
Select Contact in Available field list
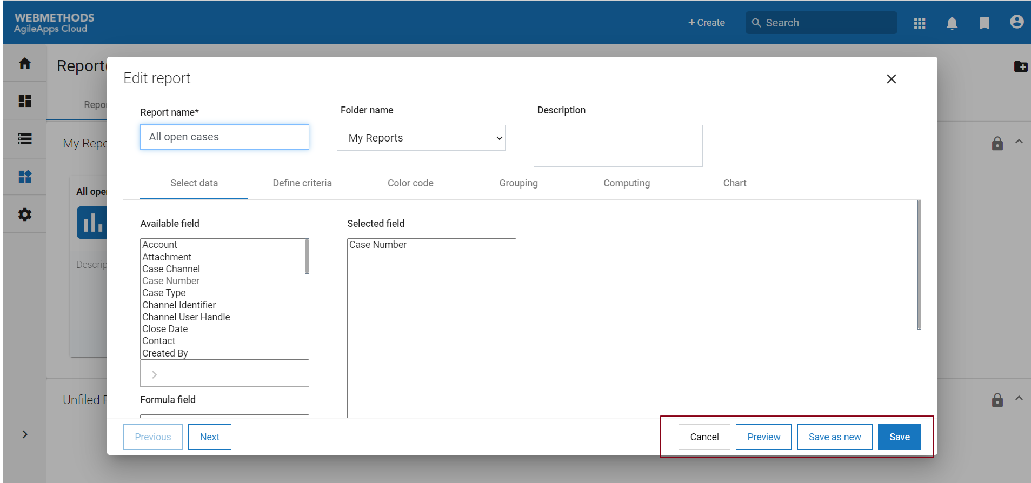pyautogui.click(x=223, y=341)
